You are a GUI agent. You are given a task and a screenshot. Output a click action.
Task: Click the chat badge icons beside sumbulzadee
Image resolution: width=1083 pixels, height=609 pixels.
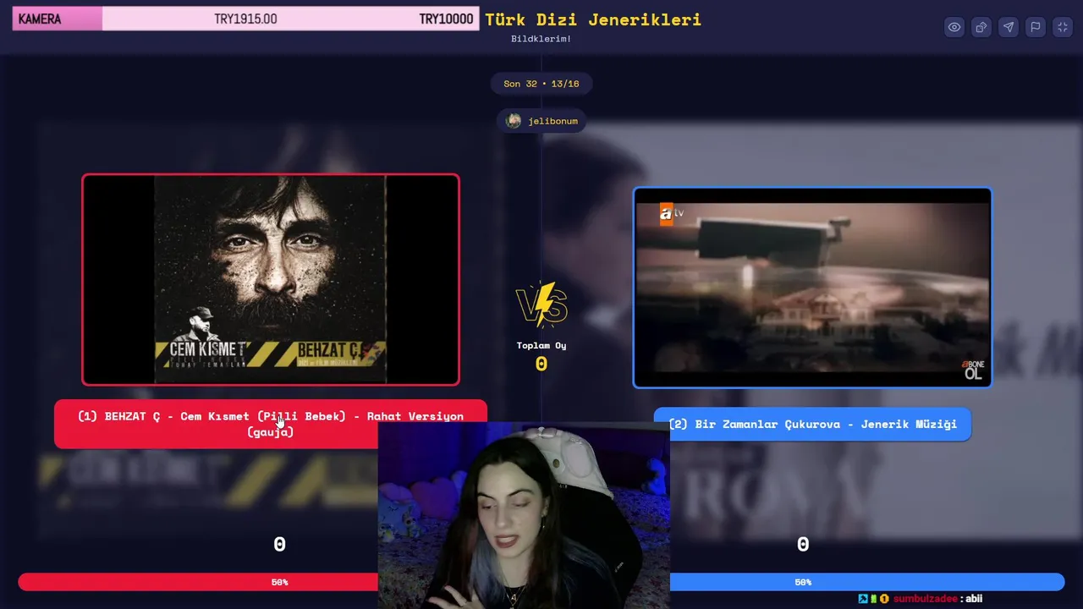click(873, 599)
